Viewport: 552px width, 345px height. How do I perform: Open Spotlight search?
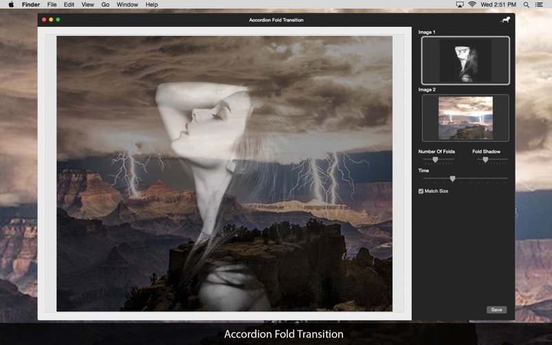click(x=526, y=5)
